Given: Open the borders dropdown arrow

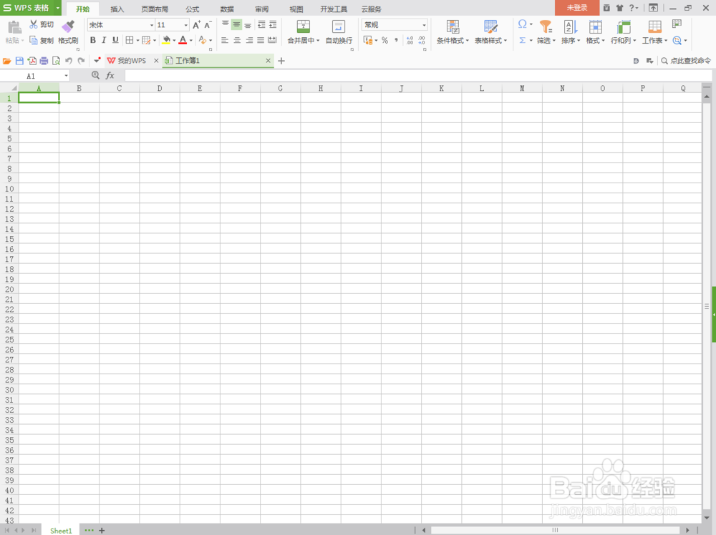Looking at the screenshot, I should point(137,41).
